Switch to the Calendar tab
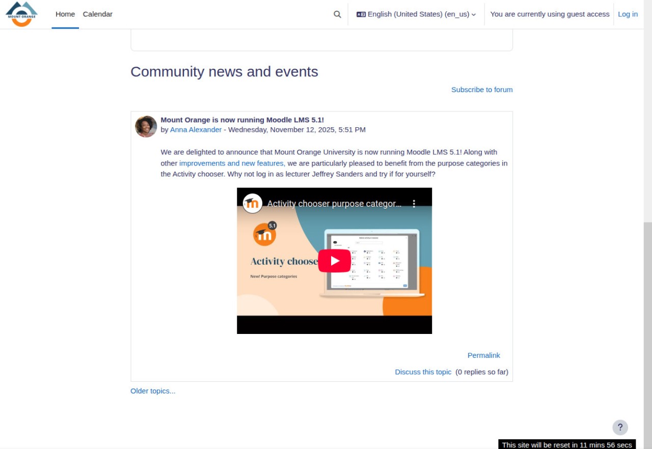Screen dimensions: 652x449 [x=98, y=14]
